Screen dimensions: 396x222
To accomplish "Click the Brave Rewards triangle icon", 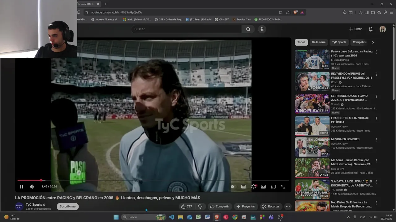I will (302, 12).
